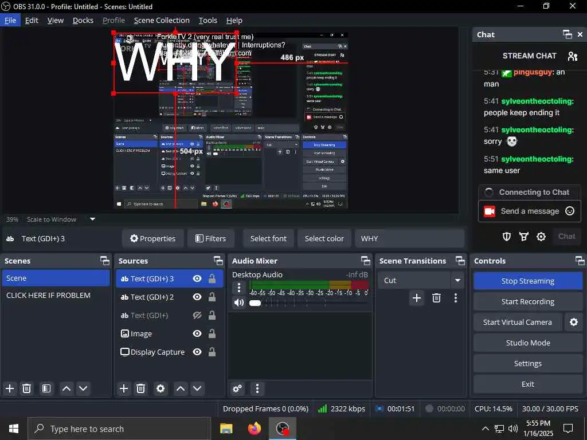
Task: Open transition properties three-dot menu
Action: tap(456, 298)
